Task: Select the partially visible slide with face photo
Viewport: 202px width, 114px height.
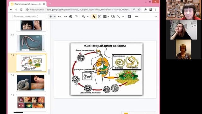Action: click(x=31, y=26)
